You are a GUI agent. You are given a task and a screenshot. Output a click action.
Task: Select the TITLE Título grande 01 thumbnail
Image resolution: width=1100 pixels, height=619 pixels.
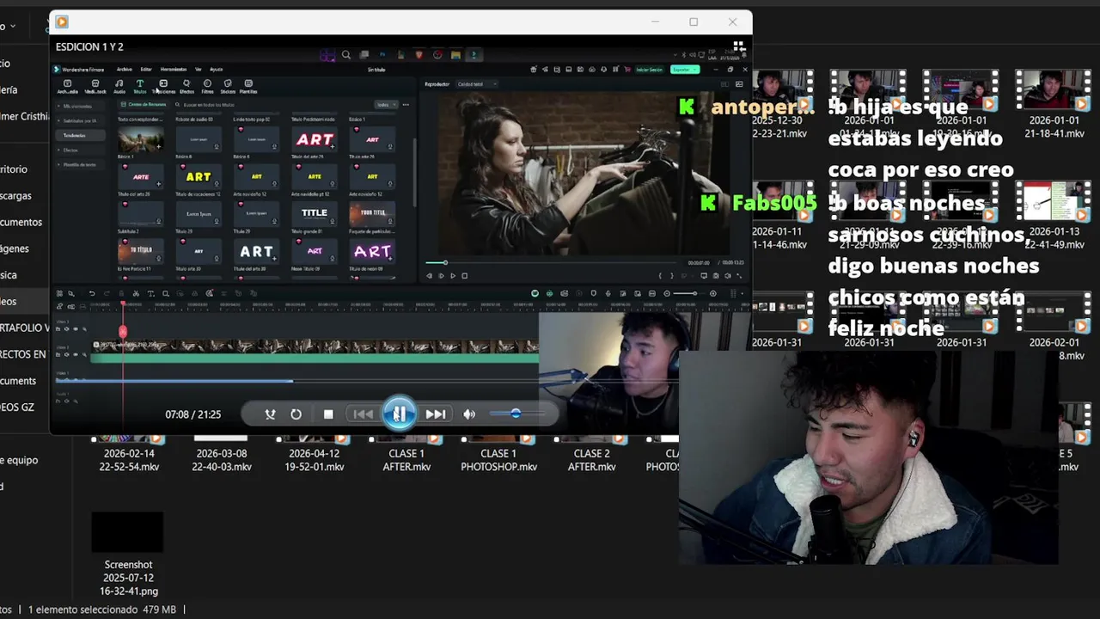click(x=315, y=213)
